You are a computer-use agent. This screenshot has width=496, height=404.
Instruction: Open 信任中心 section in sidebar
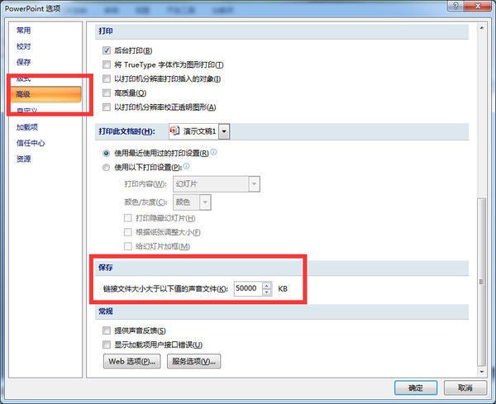pyautogui.click(x=31, y=143)
